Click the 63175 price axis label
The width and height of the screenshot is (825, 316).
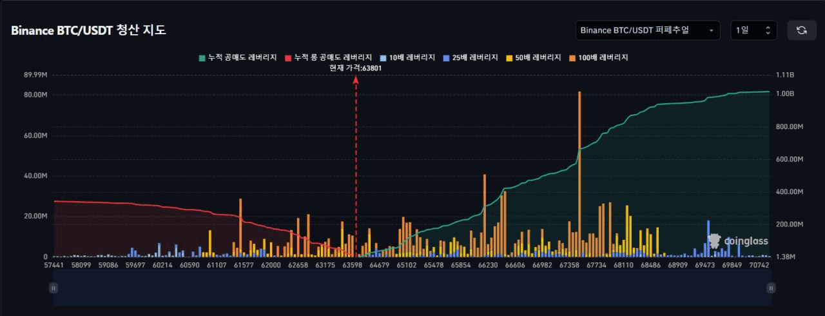tap(325, 265)
